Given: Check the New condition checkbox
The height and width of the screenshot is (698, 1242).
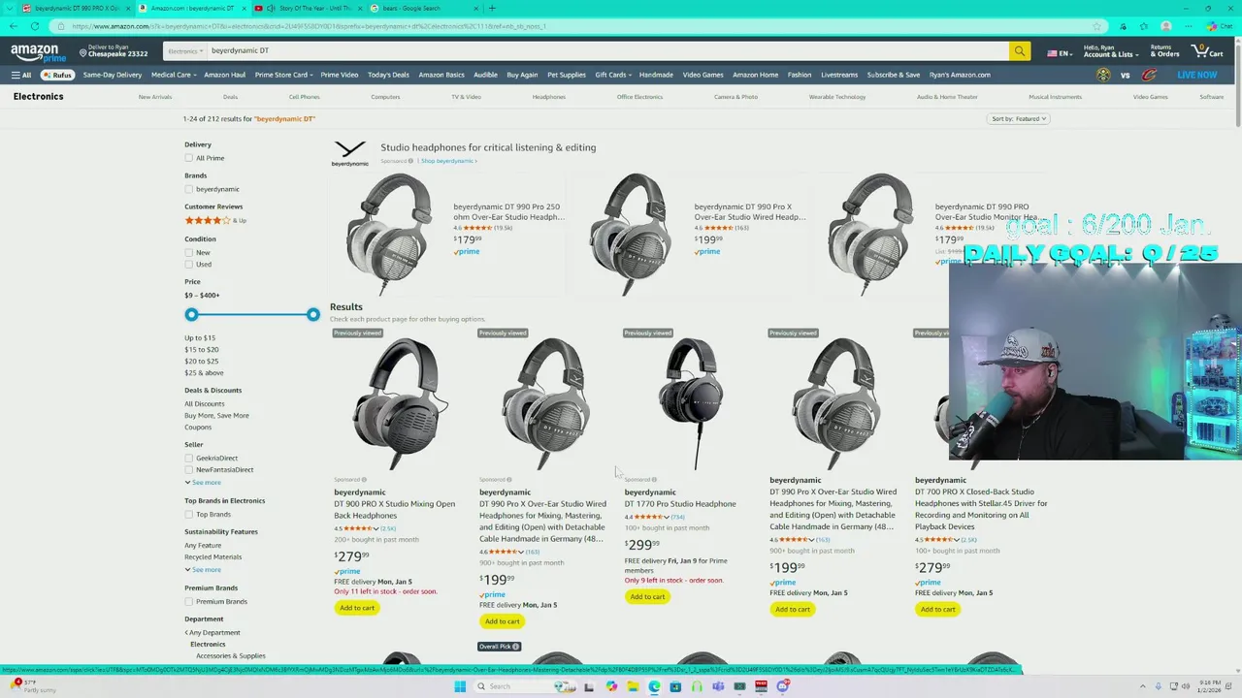Looking at the screenshot, I should tap(188, 252).
